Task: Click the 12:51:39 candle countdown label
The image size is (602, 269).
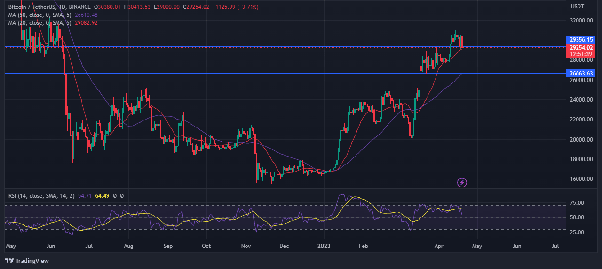Action: (x=582, y=54)
